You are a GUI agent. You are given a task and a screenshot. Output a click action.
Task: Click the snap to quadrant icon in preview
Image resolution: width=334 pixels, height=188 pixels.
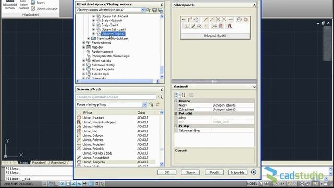click(x=246, y=20)
